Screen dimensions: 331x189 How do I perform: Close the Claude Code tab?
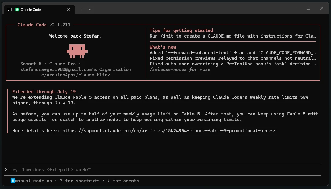click(68, 9)
